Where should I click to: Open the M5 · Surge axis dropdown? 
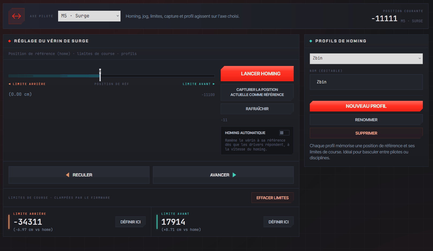tap(89, 16)
